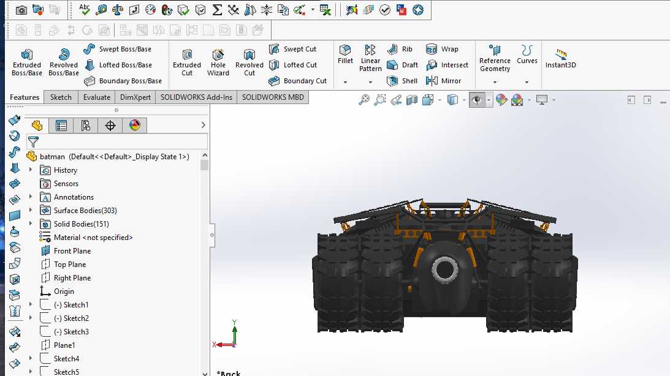The height and width of the screenshot is (376, 670).
Task: Choose Boundary Boss/Base feature
Action: click(123, 81)
